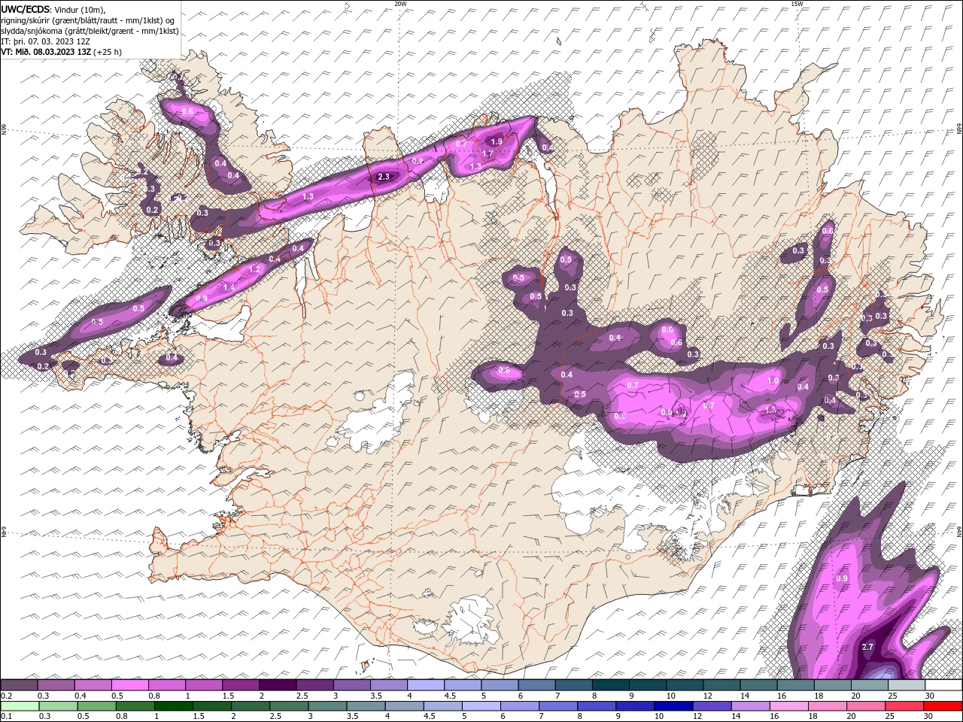Click the 0.4 label in the snow legend

tap(81, 696)
